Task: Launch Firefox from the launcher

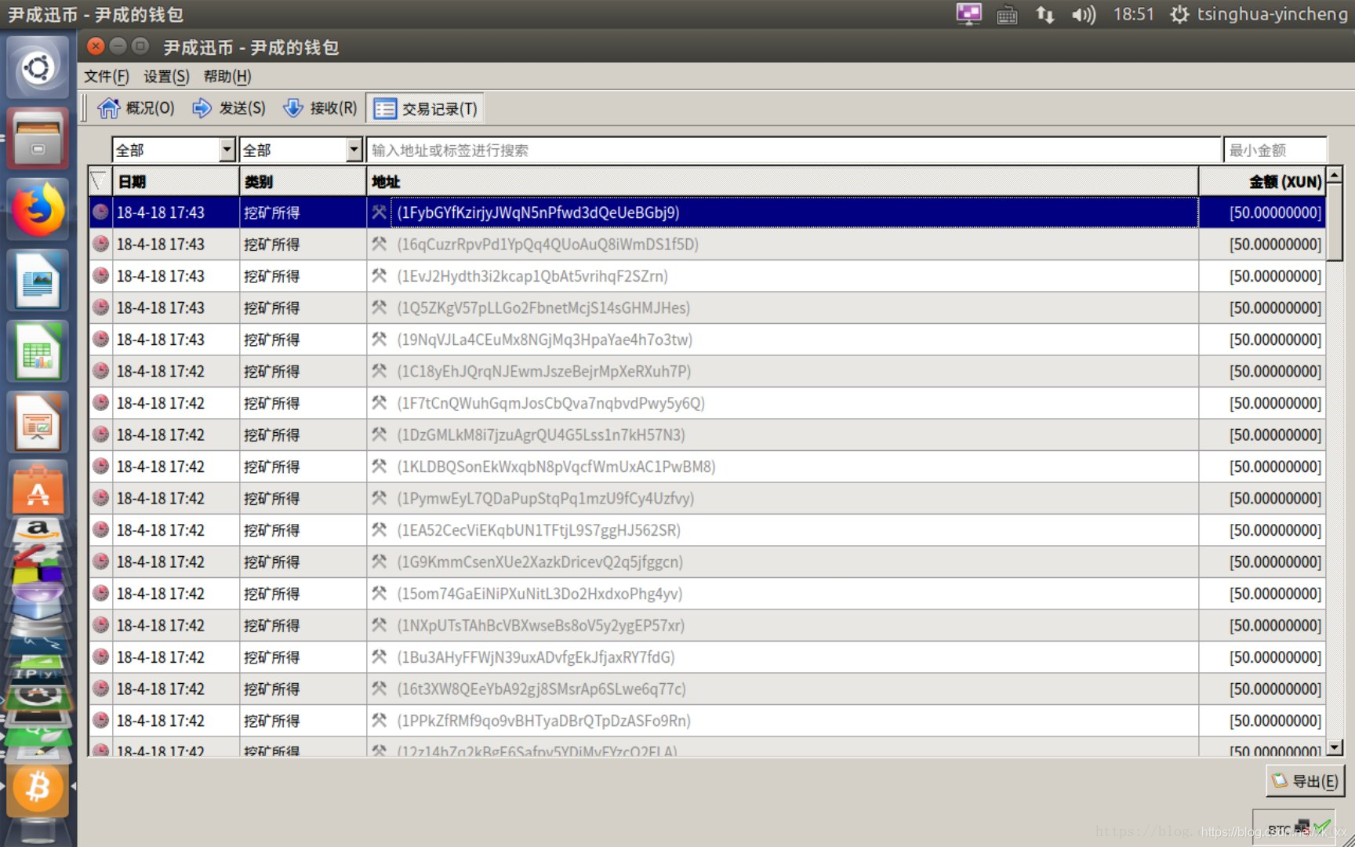Action: coord(38,209)
